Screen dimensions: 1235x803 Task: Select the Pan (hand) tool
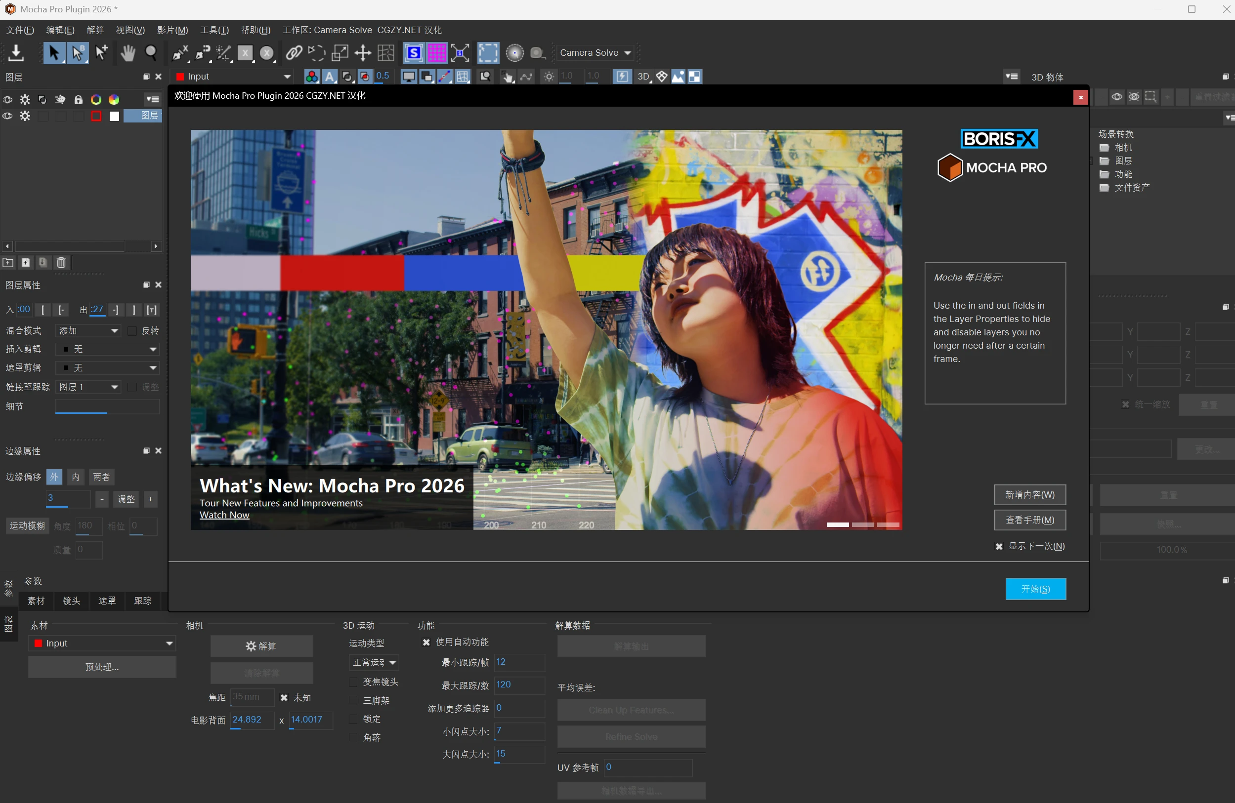(127, 53)
